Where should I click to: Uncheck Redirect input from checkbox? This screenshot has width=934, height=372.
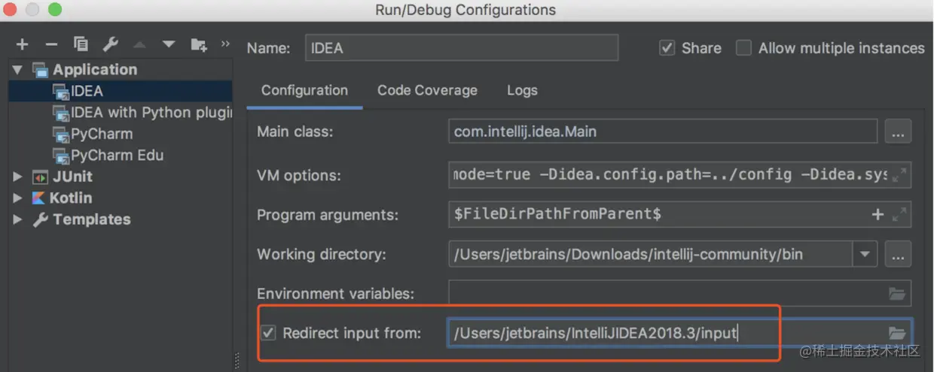[x=268, y=332]
